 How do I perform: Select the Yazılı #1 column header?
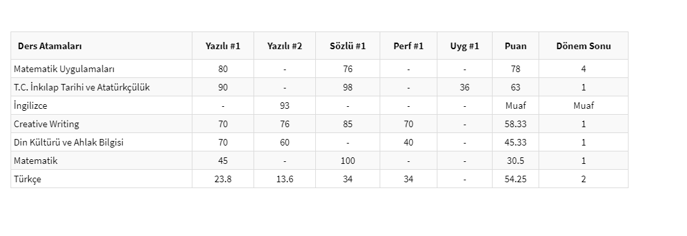point(223,46)
